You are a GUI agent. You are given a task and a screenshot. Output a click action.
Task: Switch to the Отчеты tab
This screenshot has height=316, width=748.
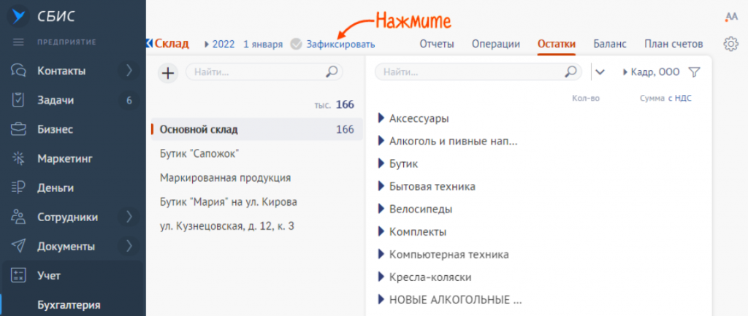(437, 44)
